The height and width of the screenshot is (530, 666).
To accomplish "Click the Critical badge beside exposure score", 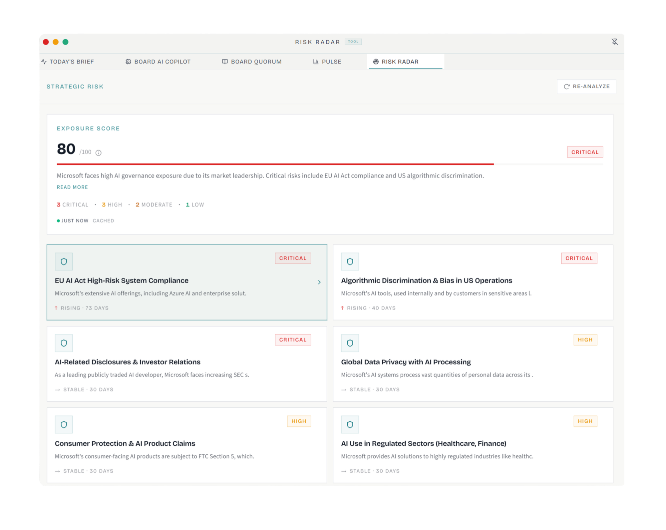I will click(585, 152).
